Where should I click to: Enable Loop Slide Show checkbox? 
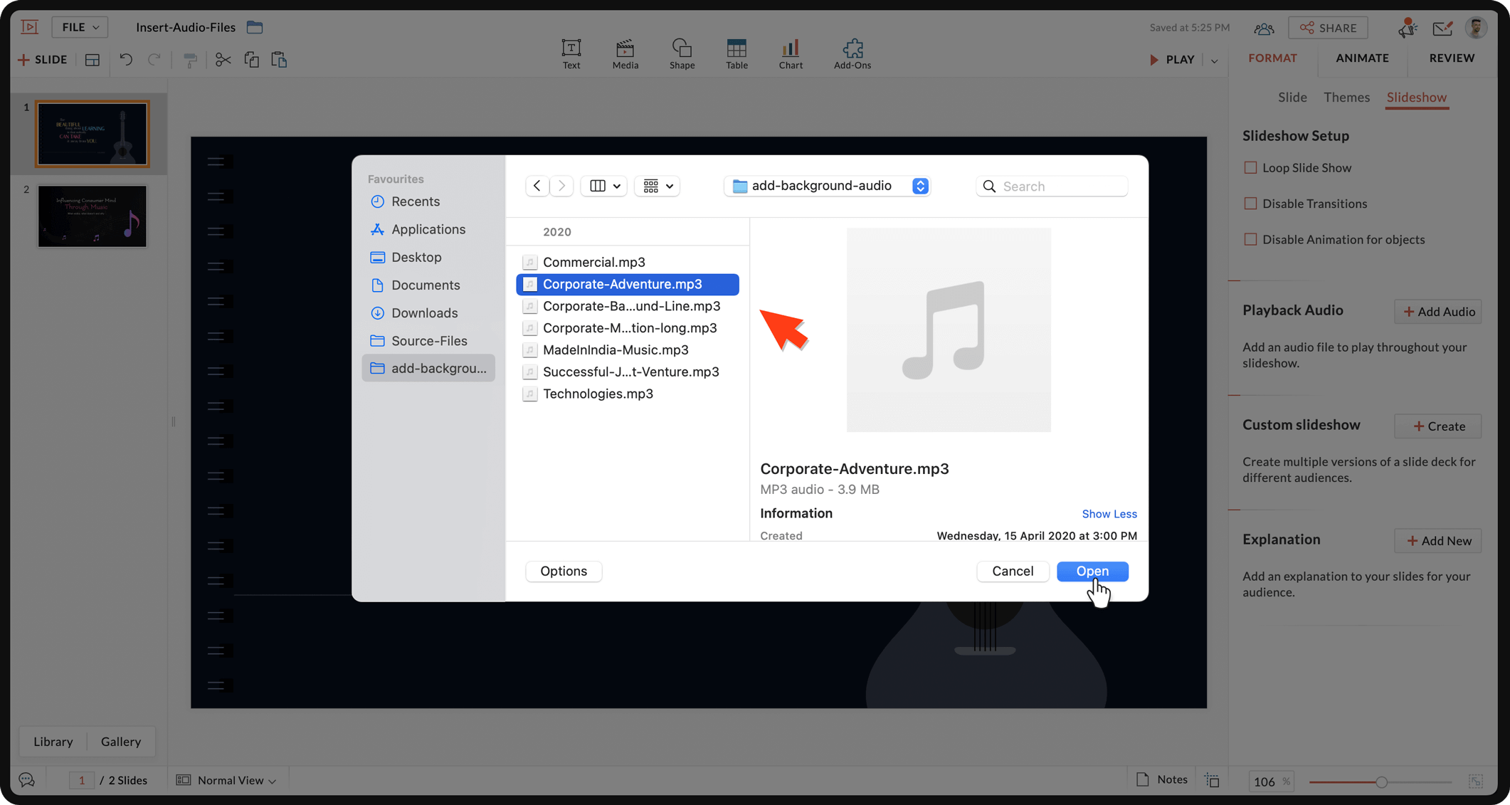(1250, 168)
